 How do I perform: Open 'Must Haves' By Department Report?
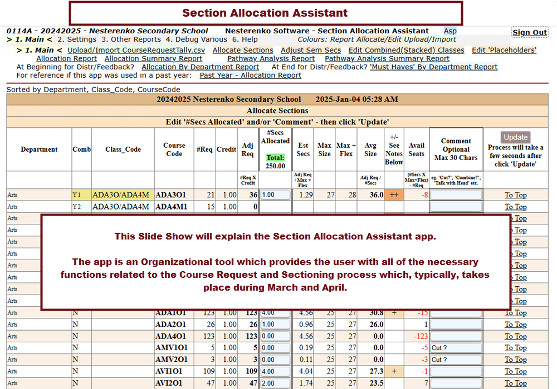pyautogui.click(x=433, y=67)
